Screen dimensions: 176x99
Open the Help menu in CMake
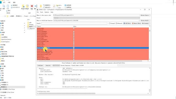52,12
